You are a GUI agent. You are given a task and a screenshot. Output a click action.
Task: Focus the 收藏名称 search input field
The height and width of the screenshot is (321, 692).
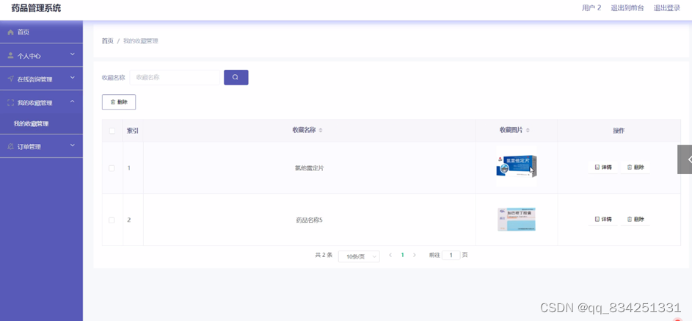(175, 77)
